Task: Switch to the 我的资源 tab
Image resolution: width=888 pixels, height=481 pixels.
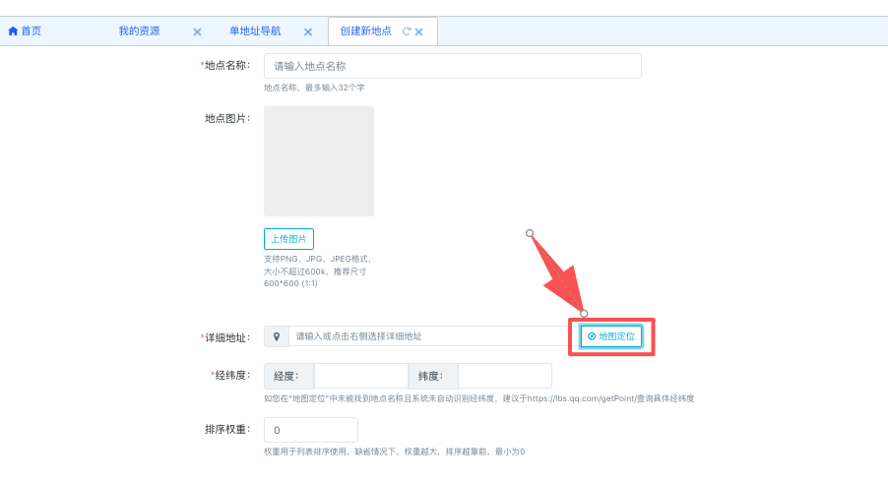Action: tap(139, 31)
